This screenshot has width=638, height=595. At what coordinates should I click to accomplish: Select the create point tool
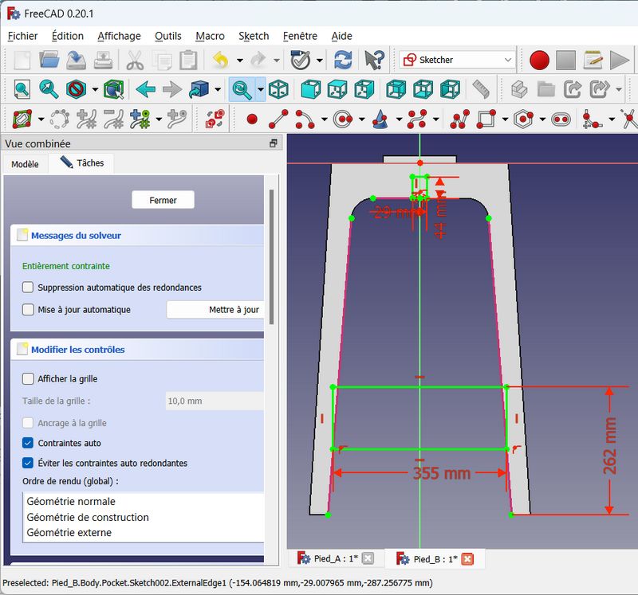(252, 119)
